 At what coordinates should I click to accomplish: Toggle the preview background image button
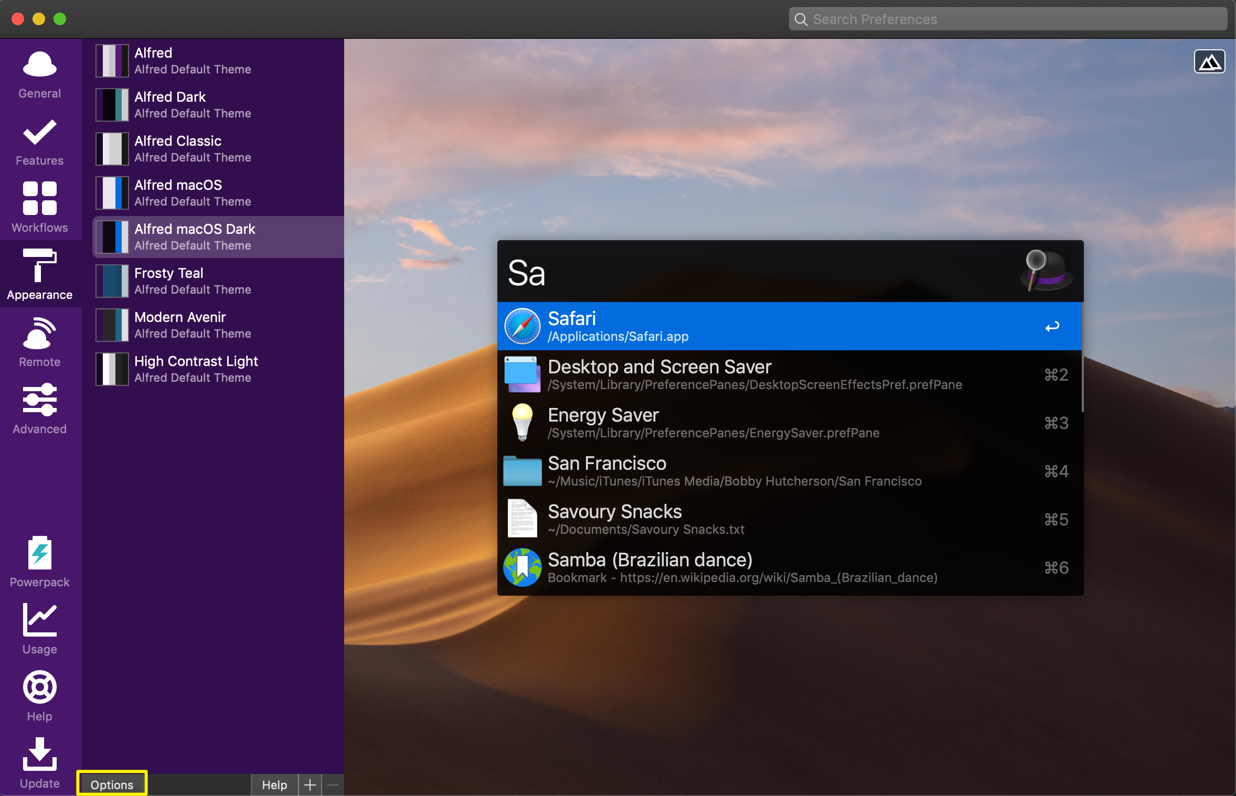(1209, 62)
